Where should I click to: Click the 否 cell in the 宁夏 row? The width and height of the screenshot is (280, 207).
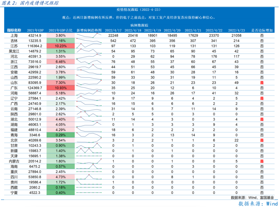point(262,193)
